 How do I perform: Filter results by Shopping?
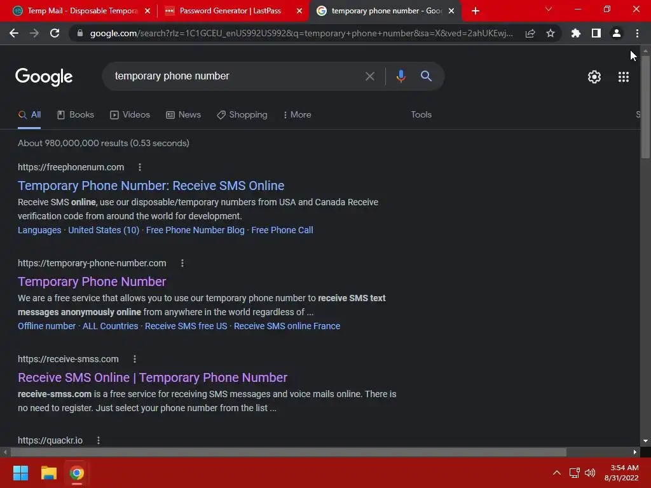pyautogui.click(x=242, y=114)
